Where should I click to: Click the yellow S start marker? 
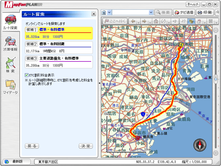click(x=181, y=45)
